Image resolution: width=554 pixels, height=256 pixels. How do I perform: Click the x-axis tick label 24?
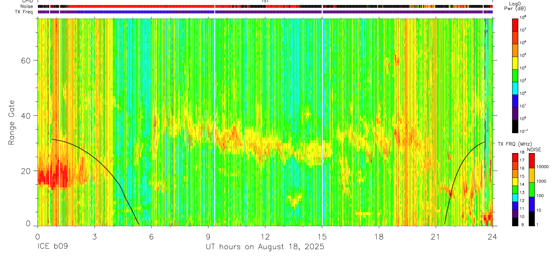pos(493,236)
